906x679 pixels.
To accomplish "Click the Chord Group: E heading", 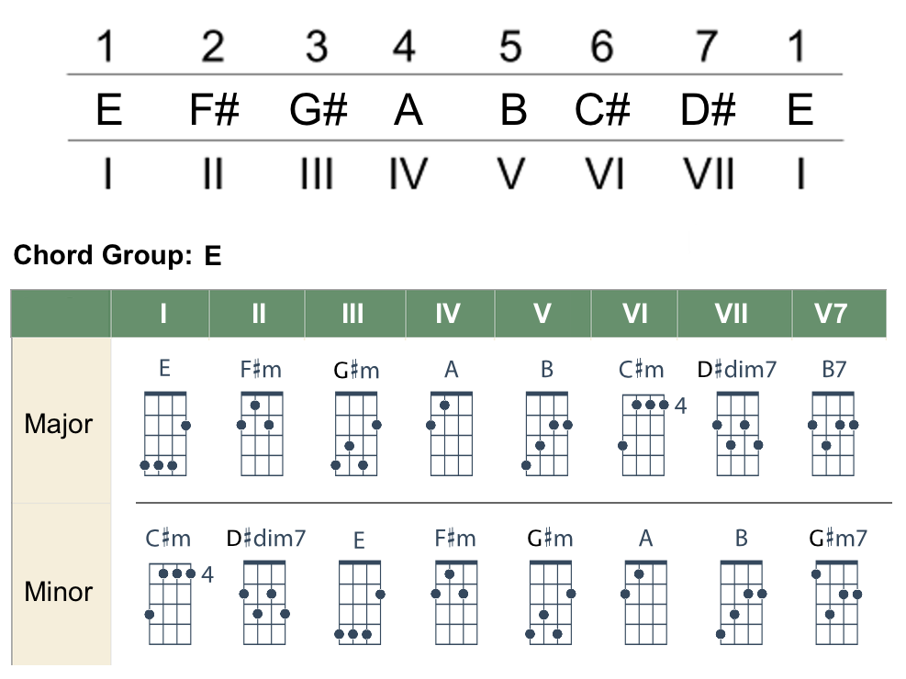I will (117, 255).
